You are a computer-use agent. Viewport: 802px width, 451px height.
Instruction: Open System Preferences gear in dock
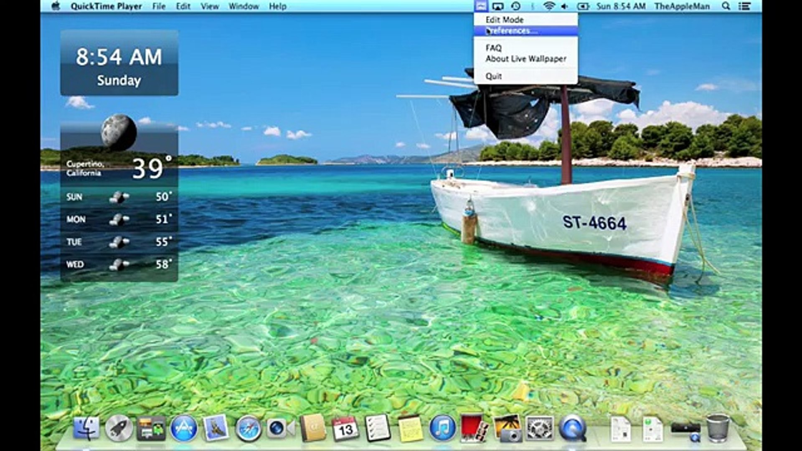(539, 428)
